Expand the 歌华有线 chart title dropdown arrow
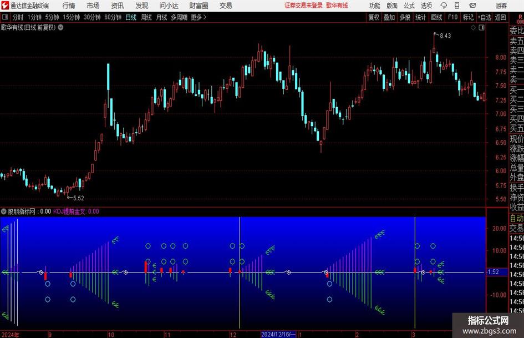Screen dimensions: 524x338 coord(60,27)
